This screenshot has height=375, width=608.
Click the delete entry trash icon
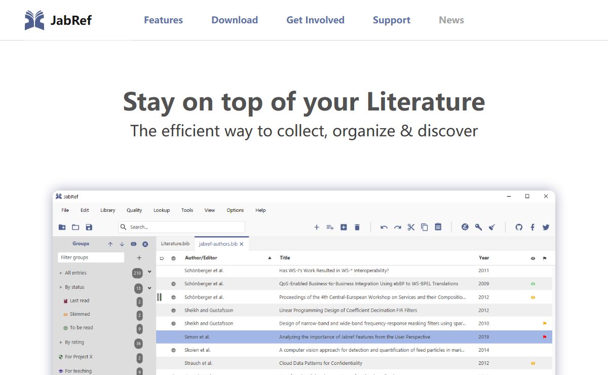(357, 227)
